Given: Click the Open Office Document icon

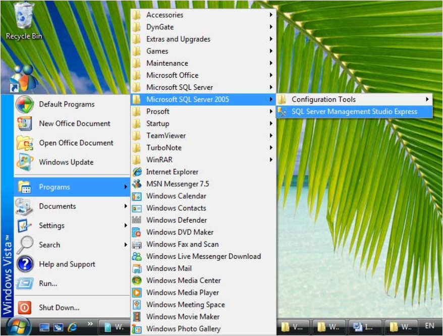Looking at the screenshot, I should click(x=25, y=143).
